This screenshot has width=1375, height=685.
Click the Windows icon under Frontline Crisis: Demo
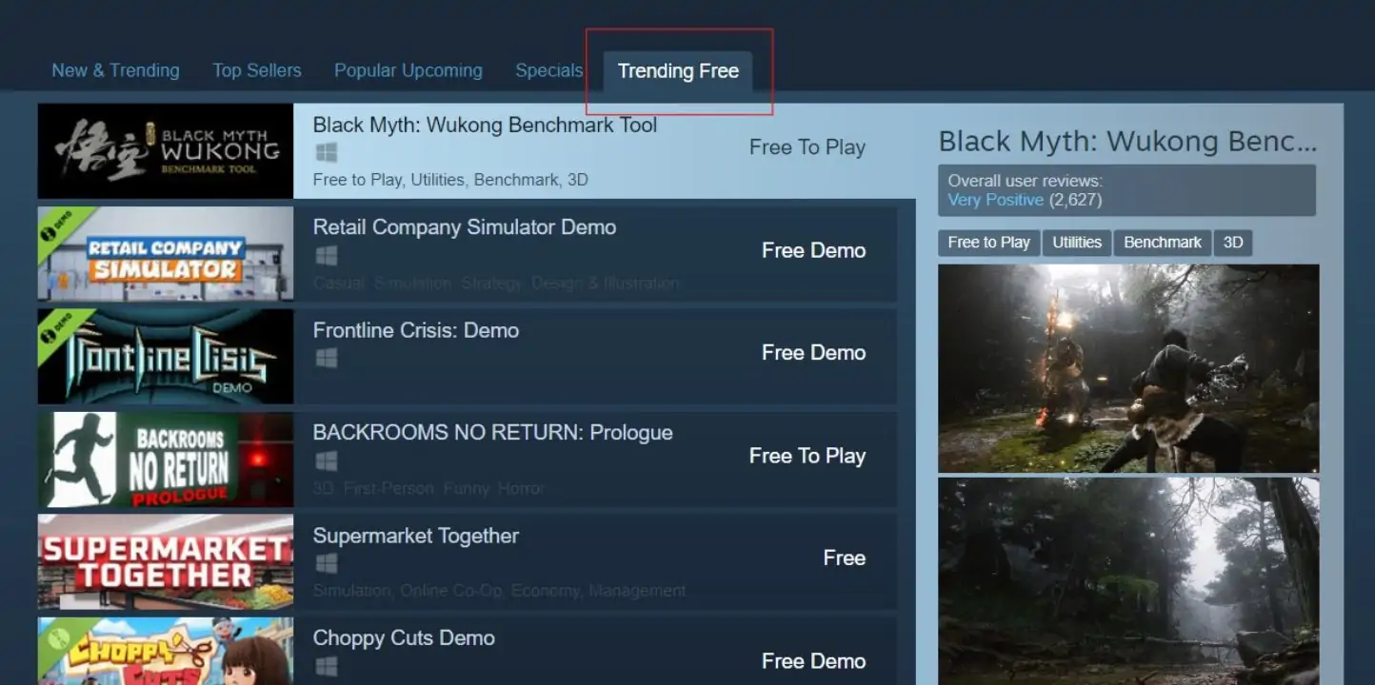(x=327, y=358)
